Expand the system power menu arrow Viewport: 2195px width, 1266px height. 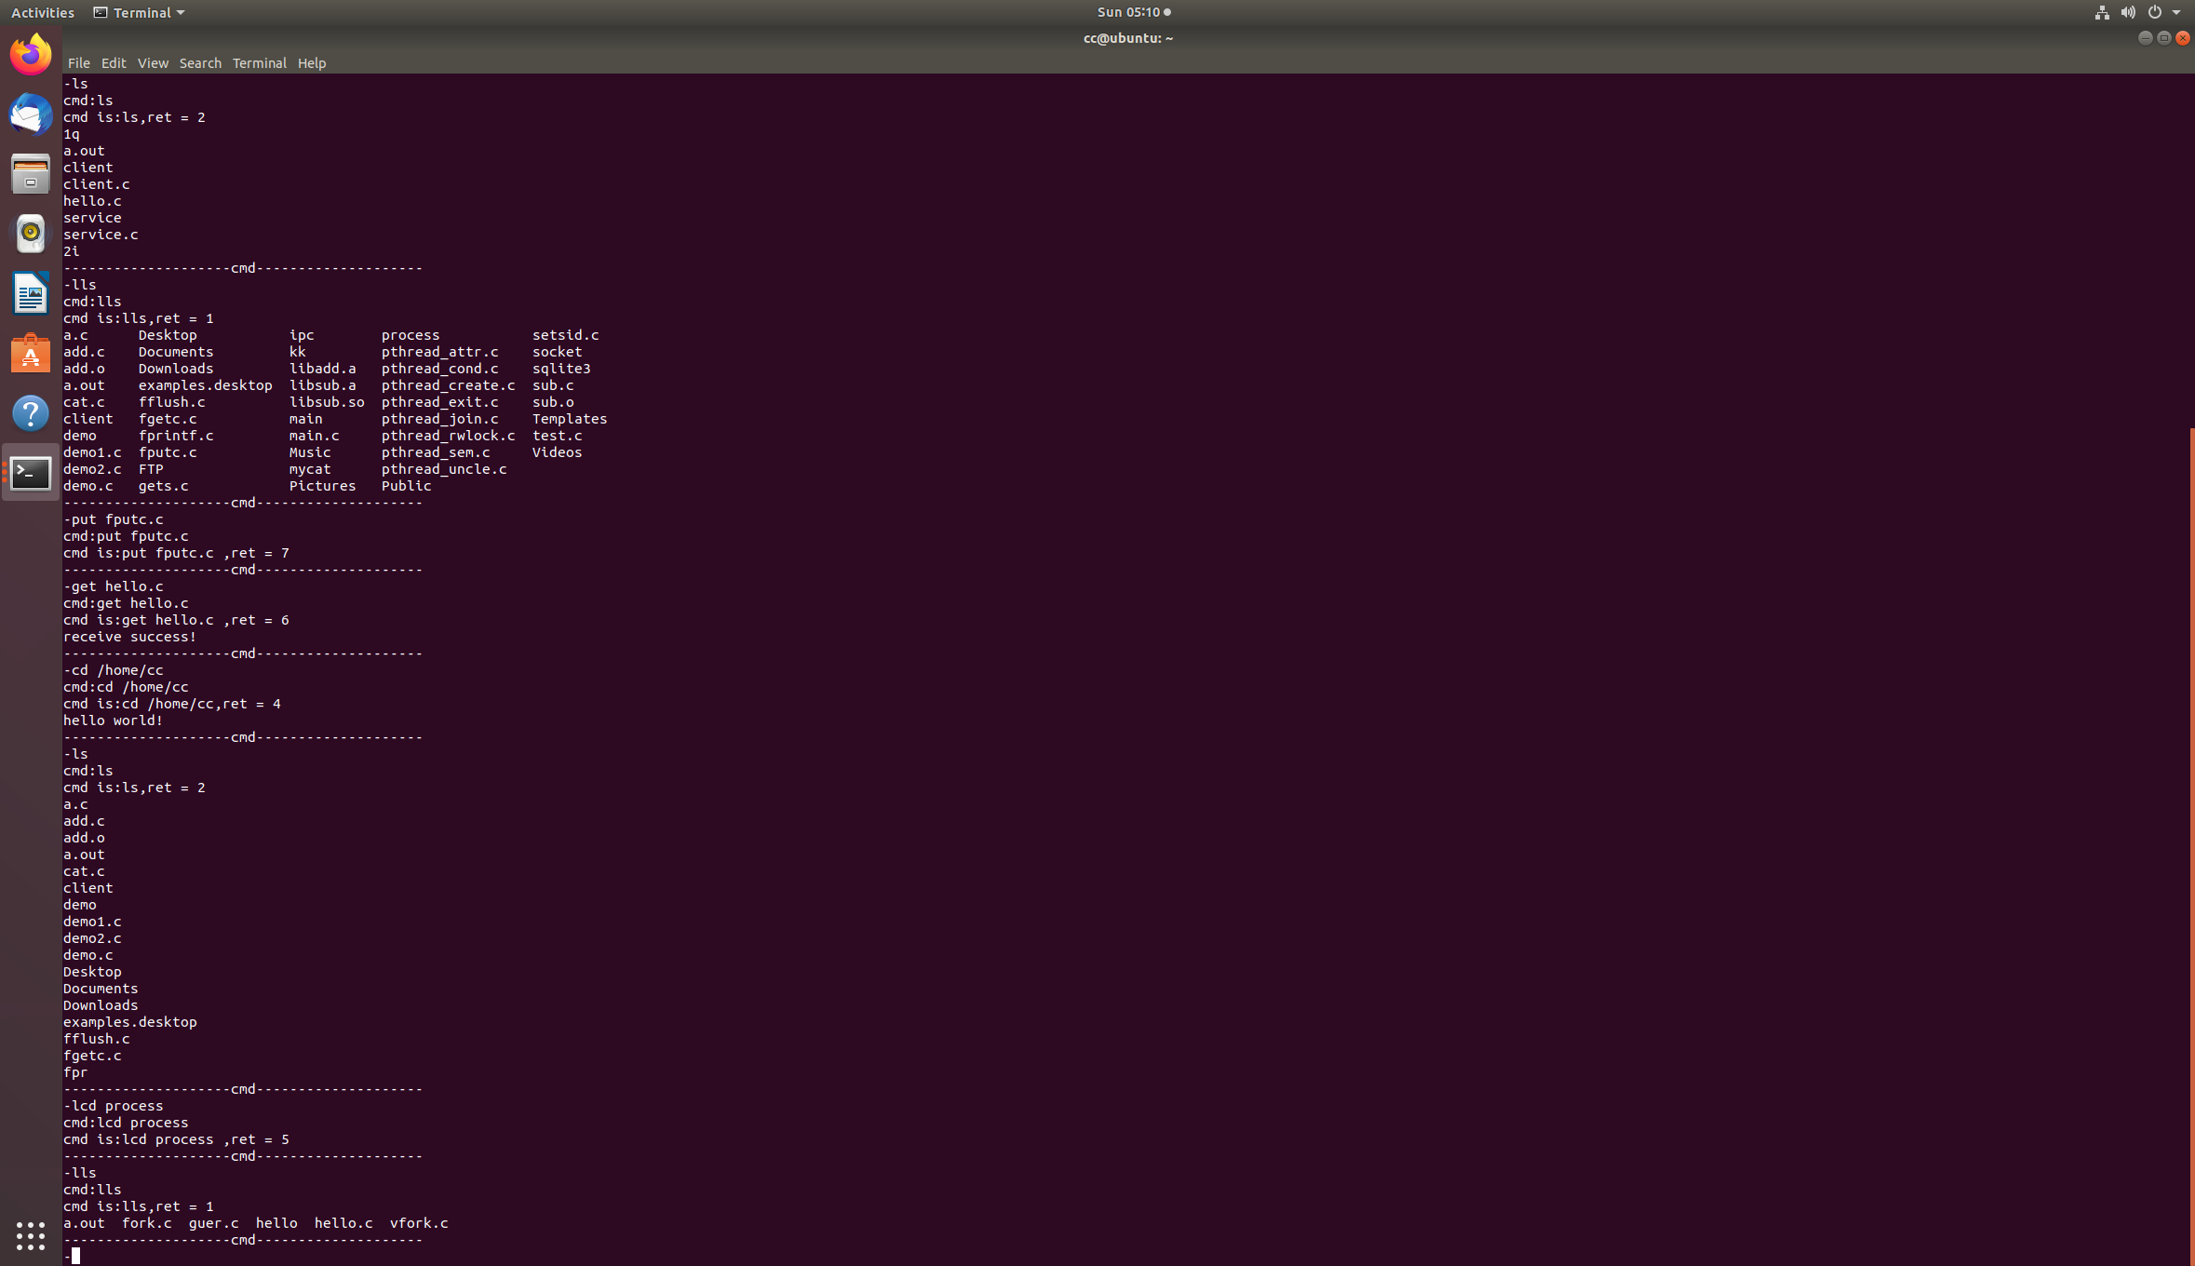[2176, 12]
